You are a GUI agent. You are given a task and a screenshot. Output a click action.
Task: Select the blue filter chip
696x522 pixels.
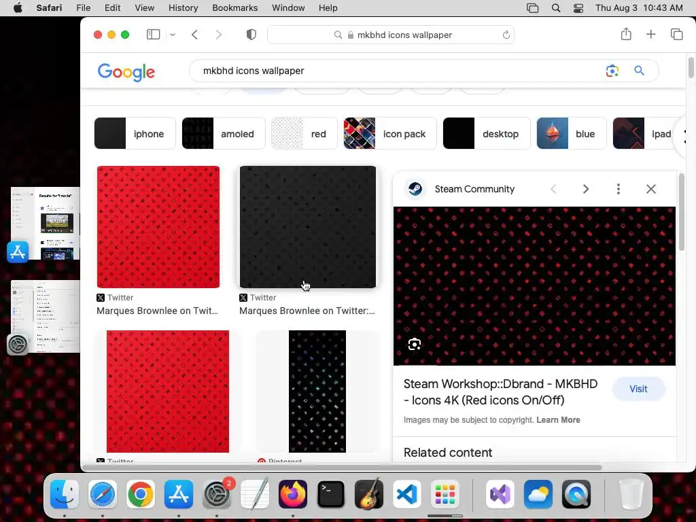[571, 134]
